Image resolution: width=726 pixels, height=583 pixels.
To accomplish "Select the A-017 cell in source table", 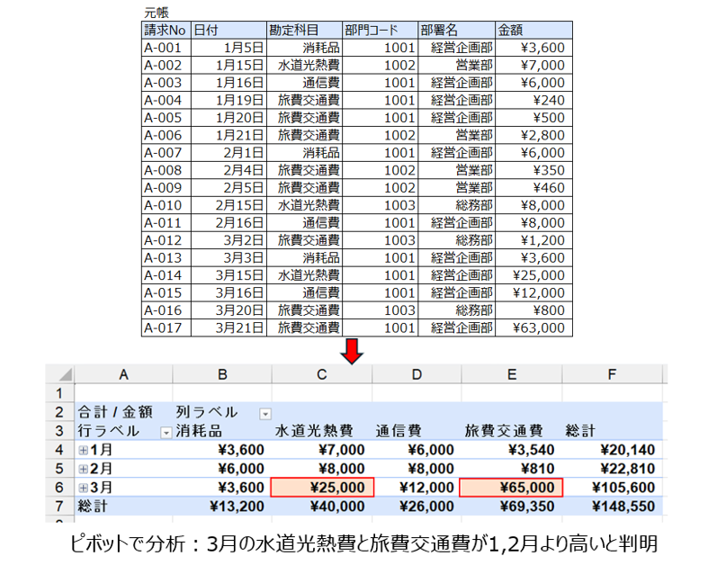I will pos(166,328).
